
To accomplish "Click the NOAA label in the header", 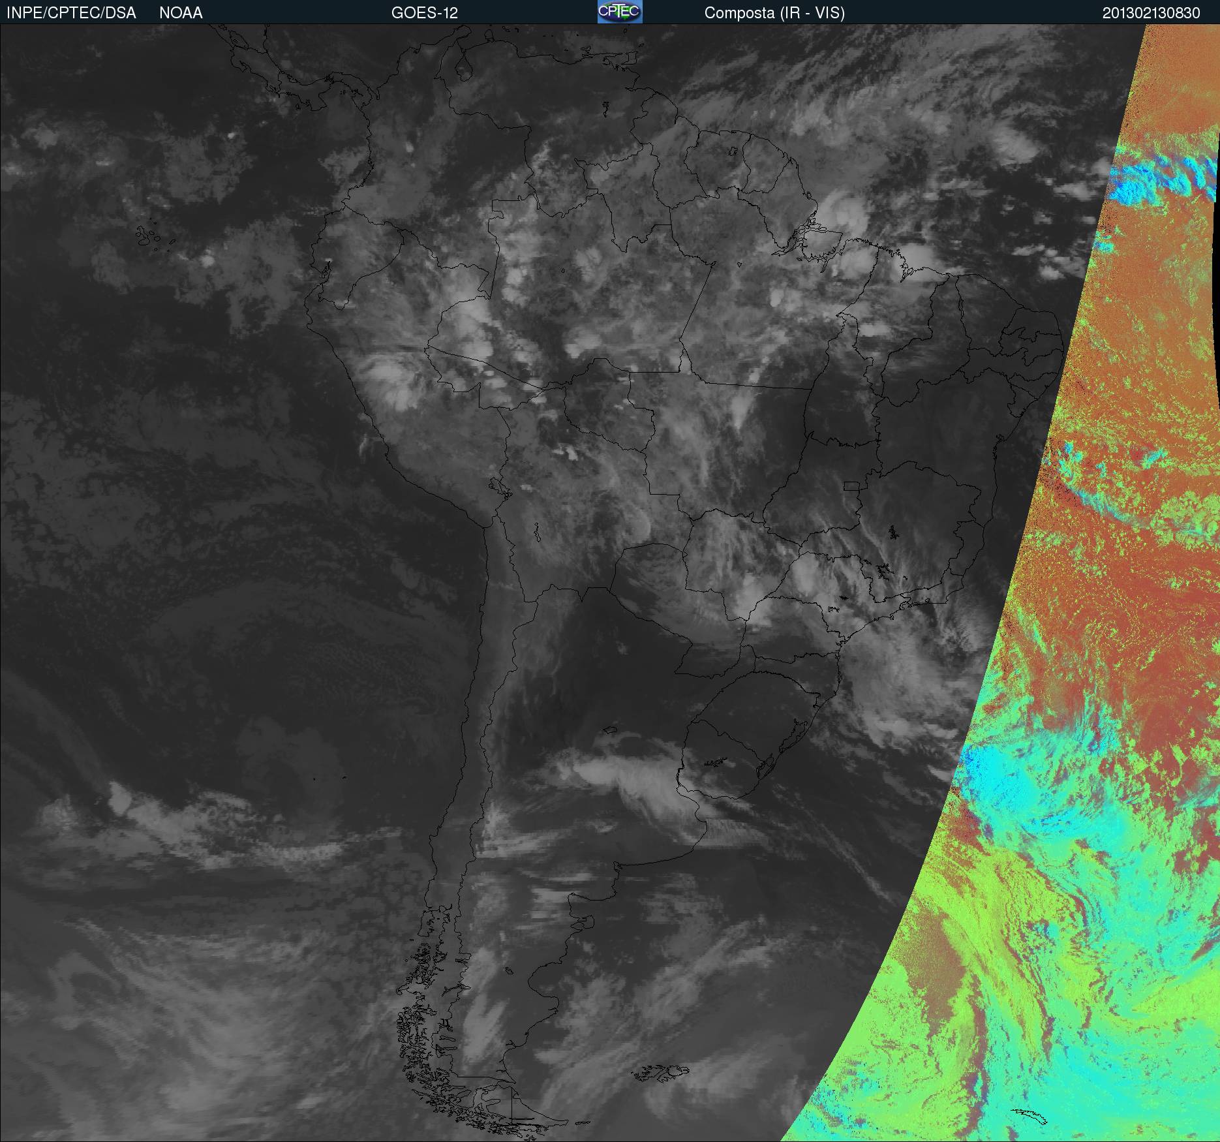I will coord(181,13).
